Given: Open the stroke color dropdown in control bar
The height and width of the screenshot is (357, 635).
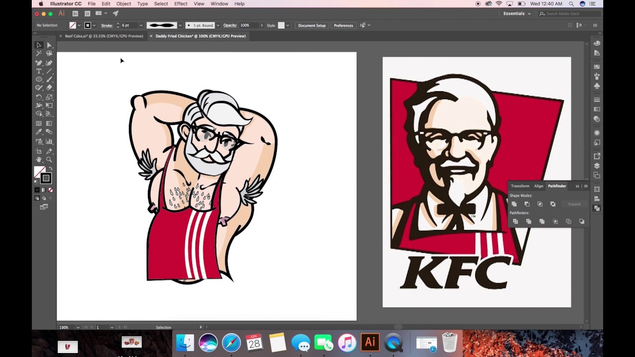Looking at the screenshot, I should coord(94,25).
